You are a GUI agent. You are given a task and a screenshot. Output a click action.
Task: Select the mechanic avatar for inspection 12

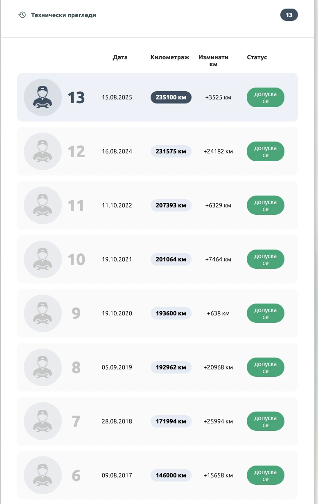click(43, 151)
